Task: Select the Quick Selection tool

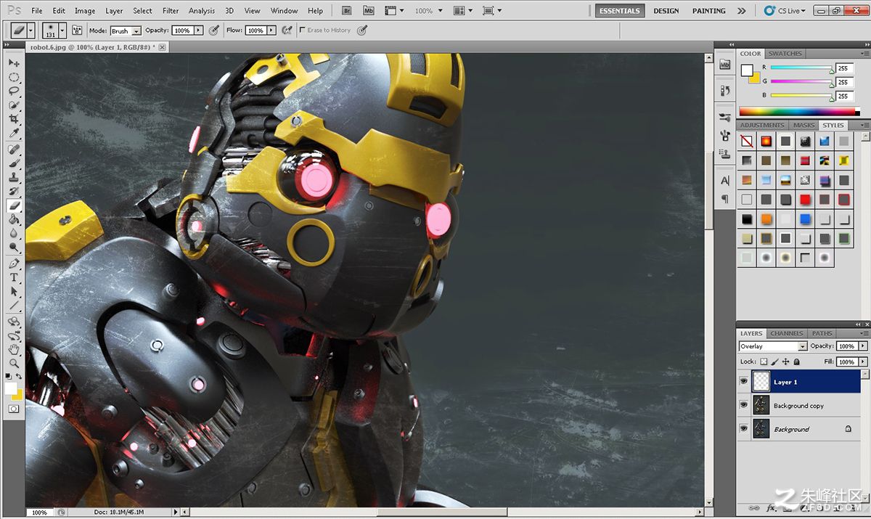Action: coord(14,105)
